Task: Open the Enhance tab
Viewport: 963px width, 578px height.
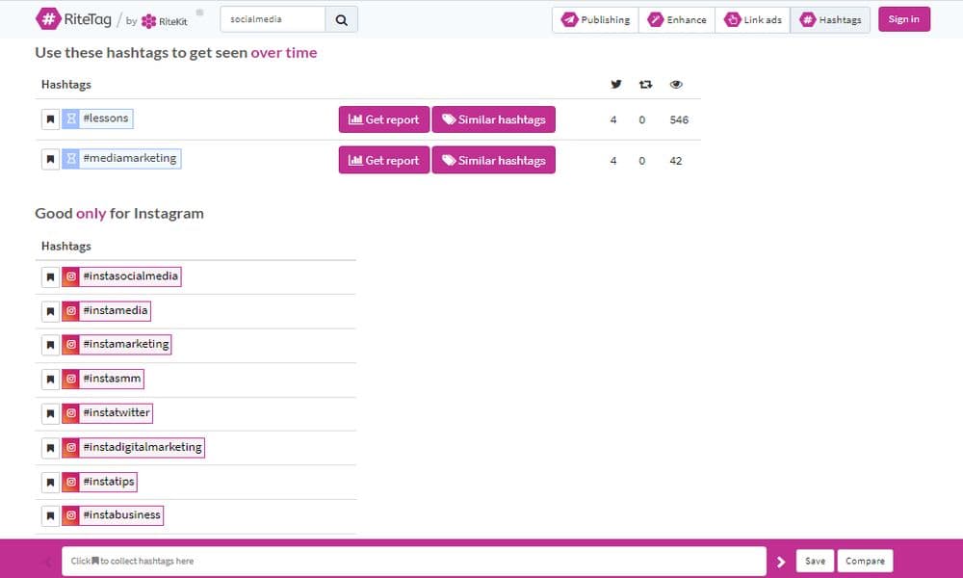Action: click(x=677, y=19)
